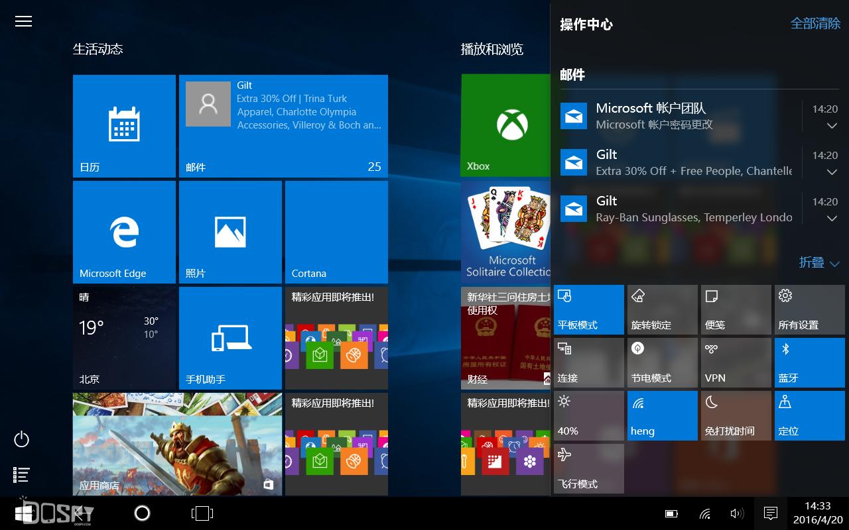
Task: Open the Photos (照片) tile
Action: 230,232
